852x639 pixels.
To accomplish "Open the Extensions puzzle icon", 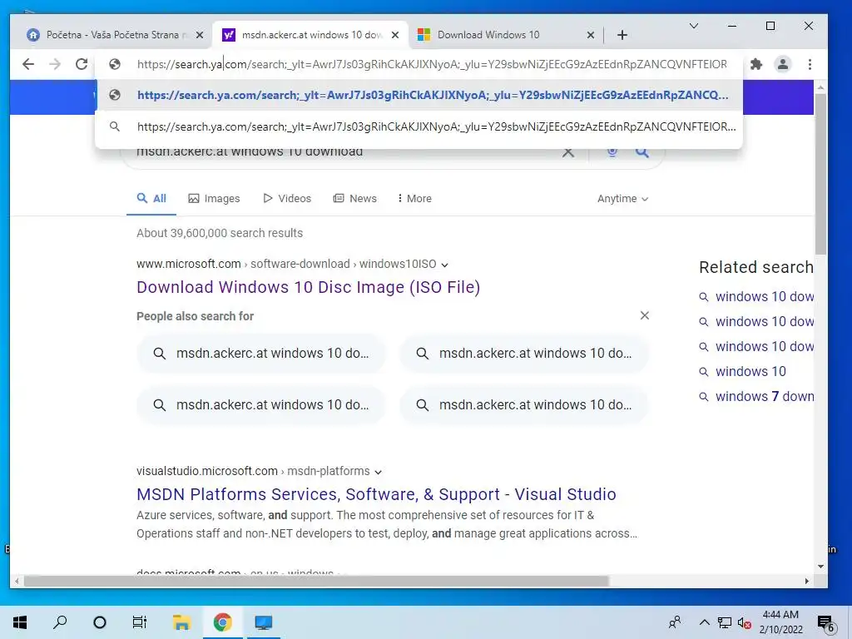I will (x=755, y=64).
